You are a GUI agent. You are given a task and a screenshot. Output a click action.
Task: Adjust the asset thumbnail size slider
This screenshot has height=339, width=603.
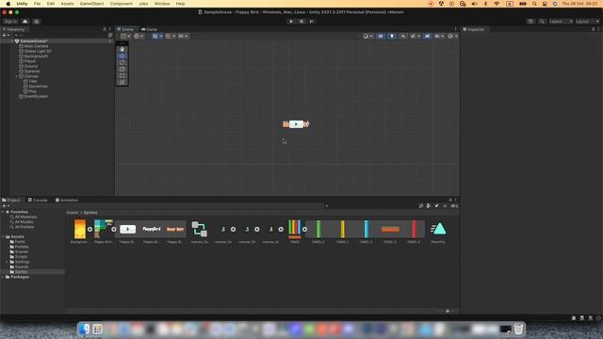pyautogui.click(x=448, y=311)
